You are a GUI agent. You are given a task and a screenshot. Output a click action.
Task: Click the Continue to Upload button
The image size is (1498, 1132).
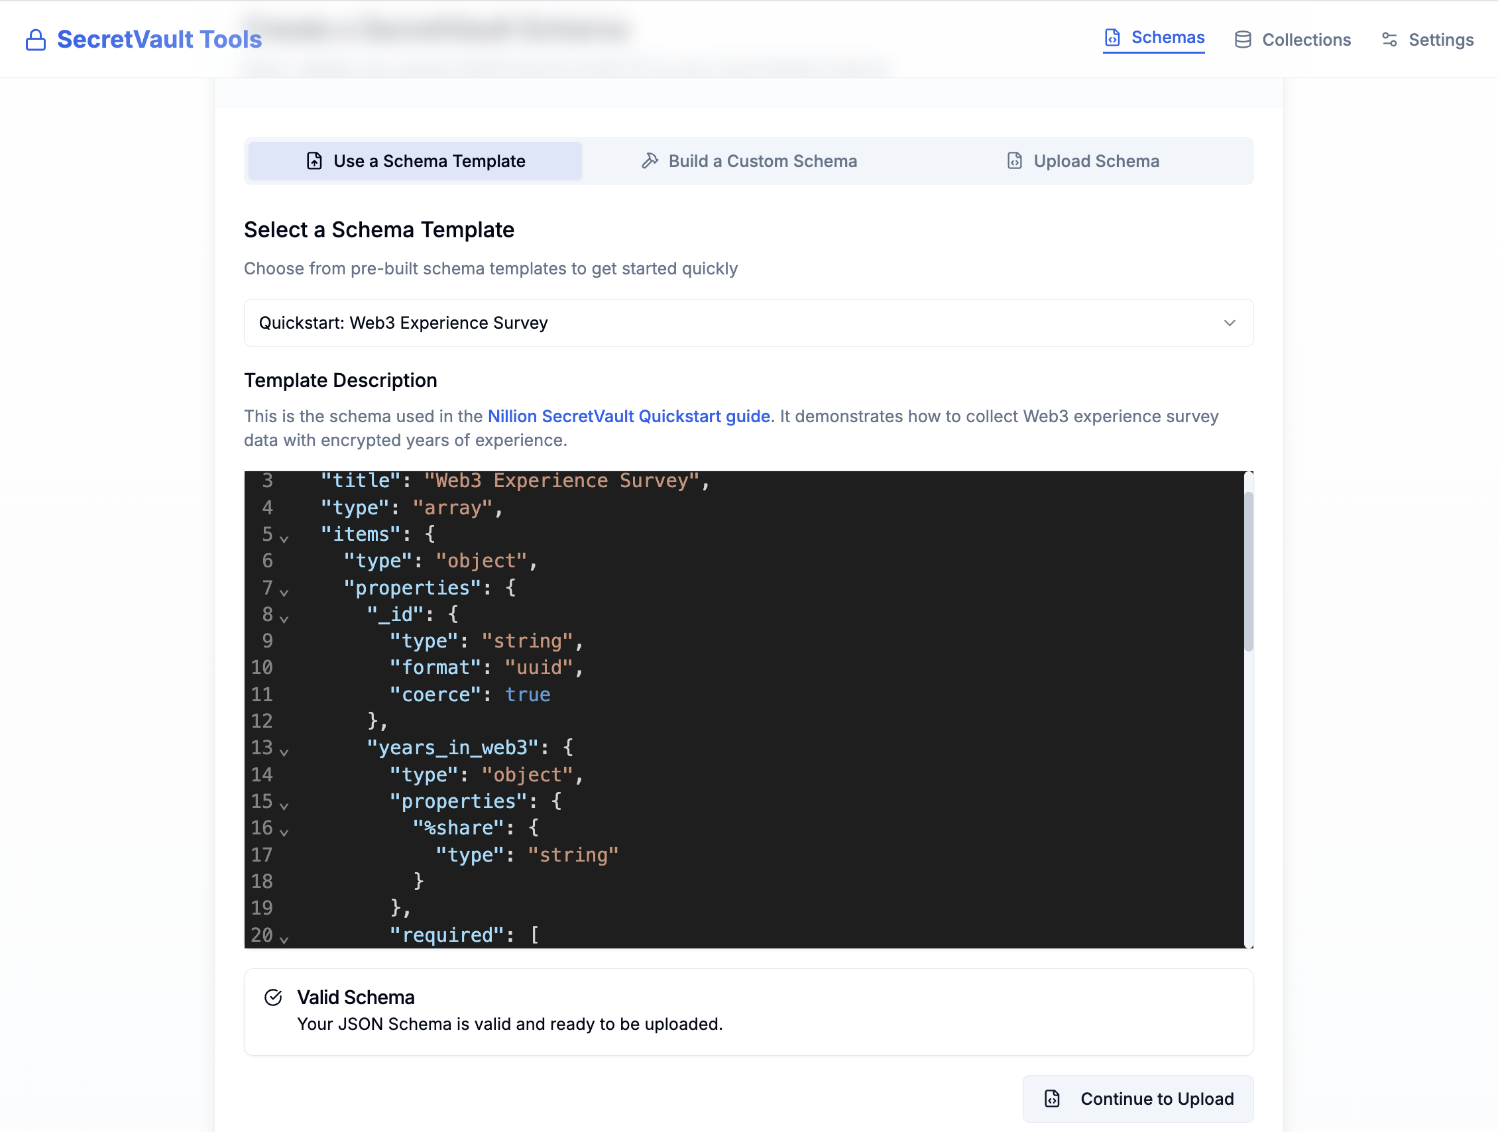pyautogui.click(x=1137, y=1099)
